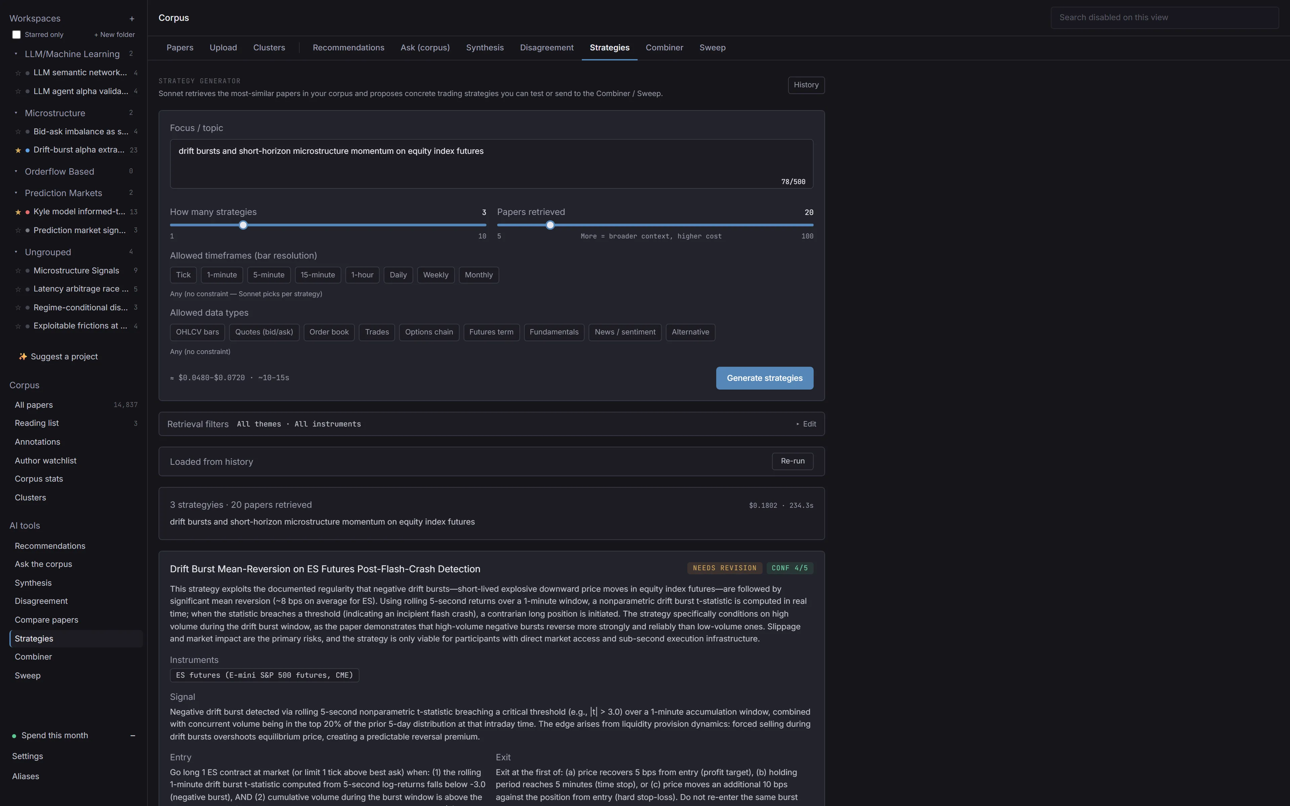Viewport: 1290px width, 806px height.
Task: Toggle the Daily timeframe chip
Action: [398, 275]
